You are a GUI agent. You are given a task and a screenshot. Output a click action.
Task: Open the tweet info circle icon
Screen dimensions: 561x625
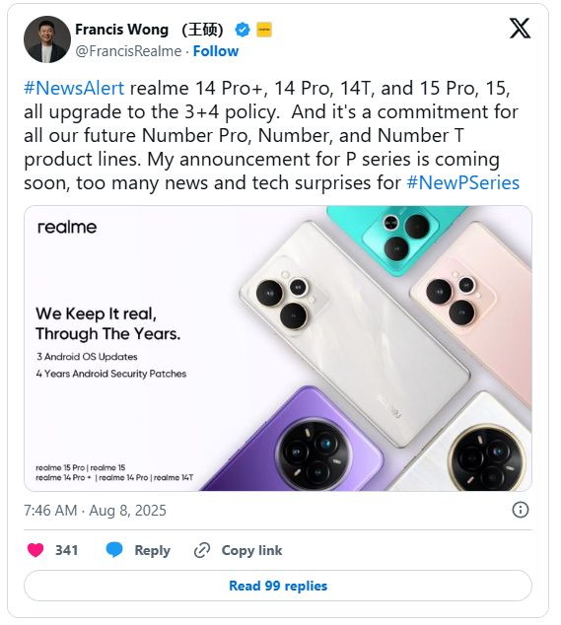pos(521,510)
